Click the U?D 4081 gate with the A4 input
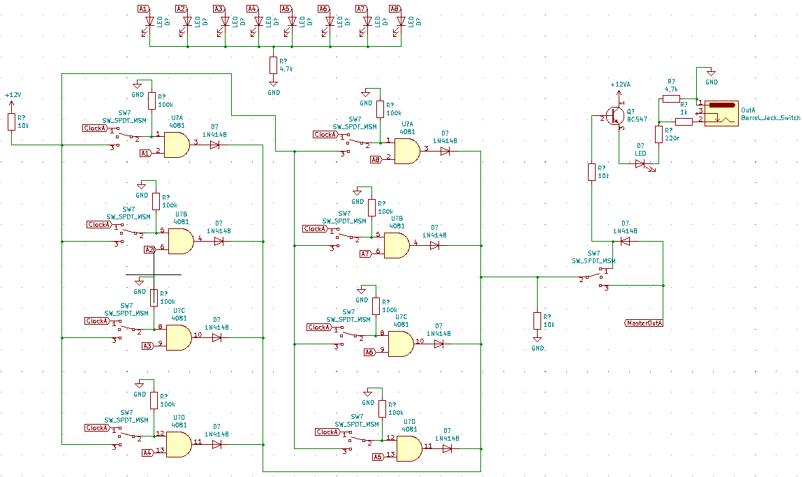Screen dimensions: 803x477 click(x=179, y=444)
